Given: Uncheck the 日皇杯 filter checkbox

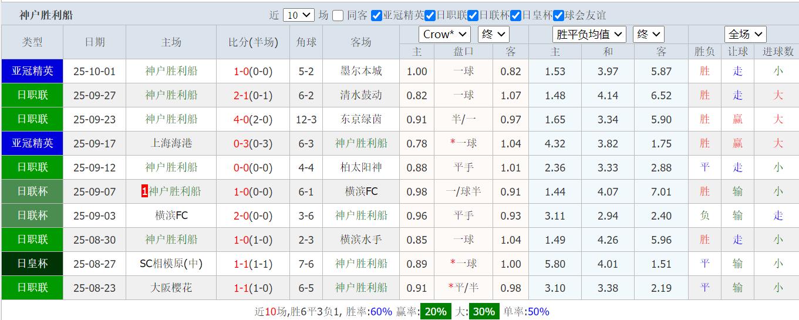Looking at the screenshot, I should tap(516, 16).
